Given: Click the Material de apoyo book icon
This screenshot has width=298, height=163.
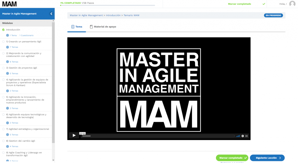Looking at the screenshot, I should 91,27.
